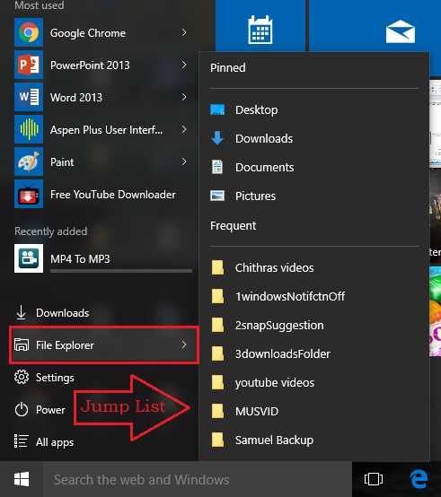This screenshot has width=441, height=497.
Task: Click the Aspen Plus User Interface icon
Action: 29,129
